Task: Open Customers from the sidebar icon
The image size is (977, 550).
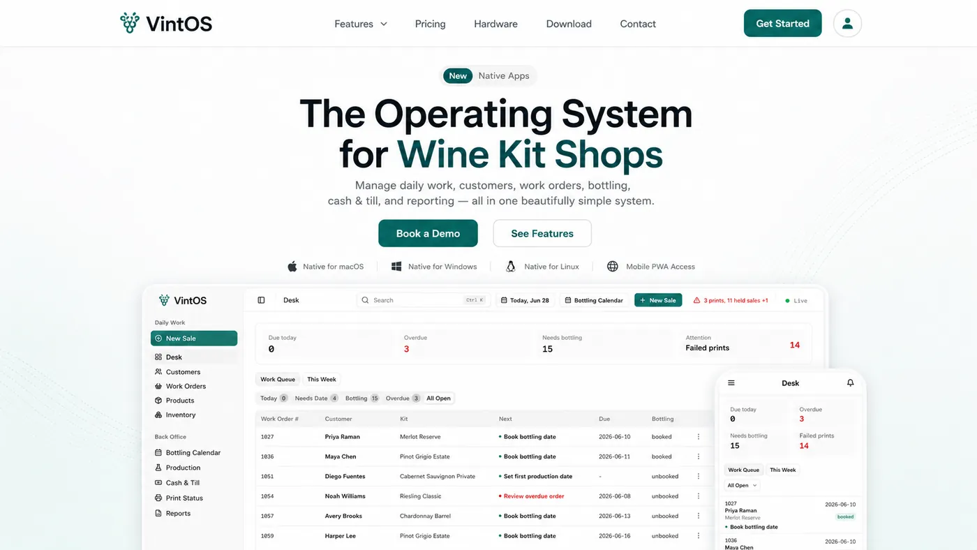Action: tap(158, 372)
